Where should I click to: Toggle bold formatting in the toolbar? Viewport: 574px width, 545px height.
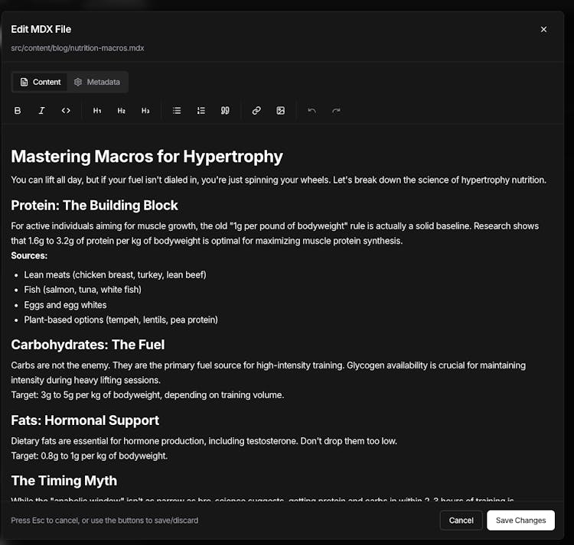pyautogui.click(x=18, y=111)
